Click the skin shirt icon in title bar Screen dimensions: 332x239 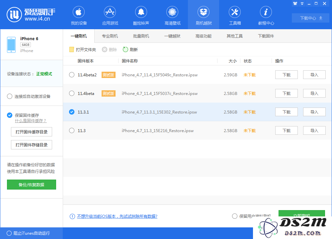295,3
